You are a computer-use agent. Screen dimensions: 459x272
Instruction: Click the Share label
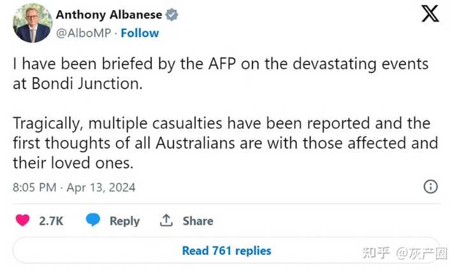(198, 221)
